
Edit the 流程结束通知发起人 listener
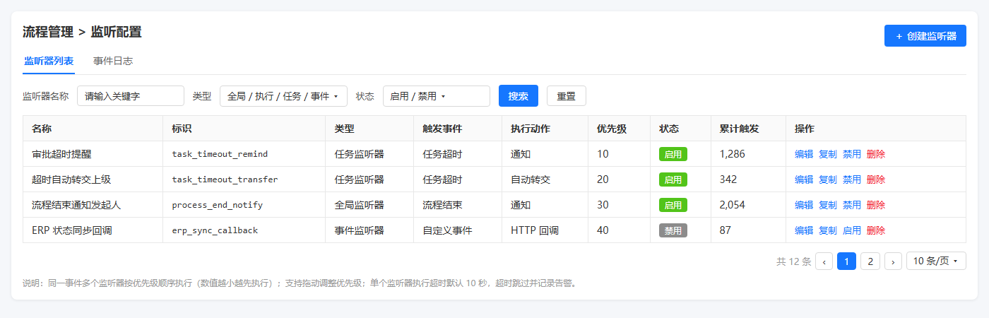pos(804,205)
